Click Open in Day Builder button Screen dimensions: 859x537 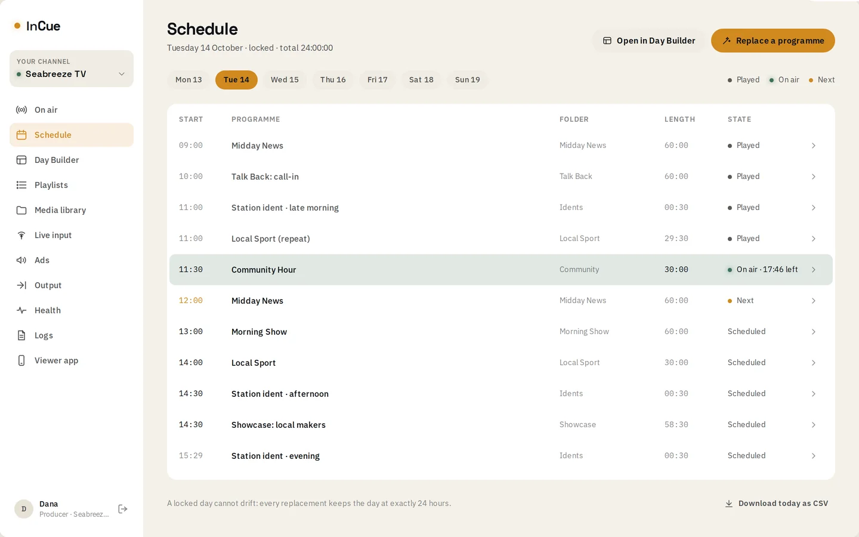(649, 41)
